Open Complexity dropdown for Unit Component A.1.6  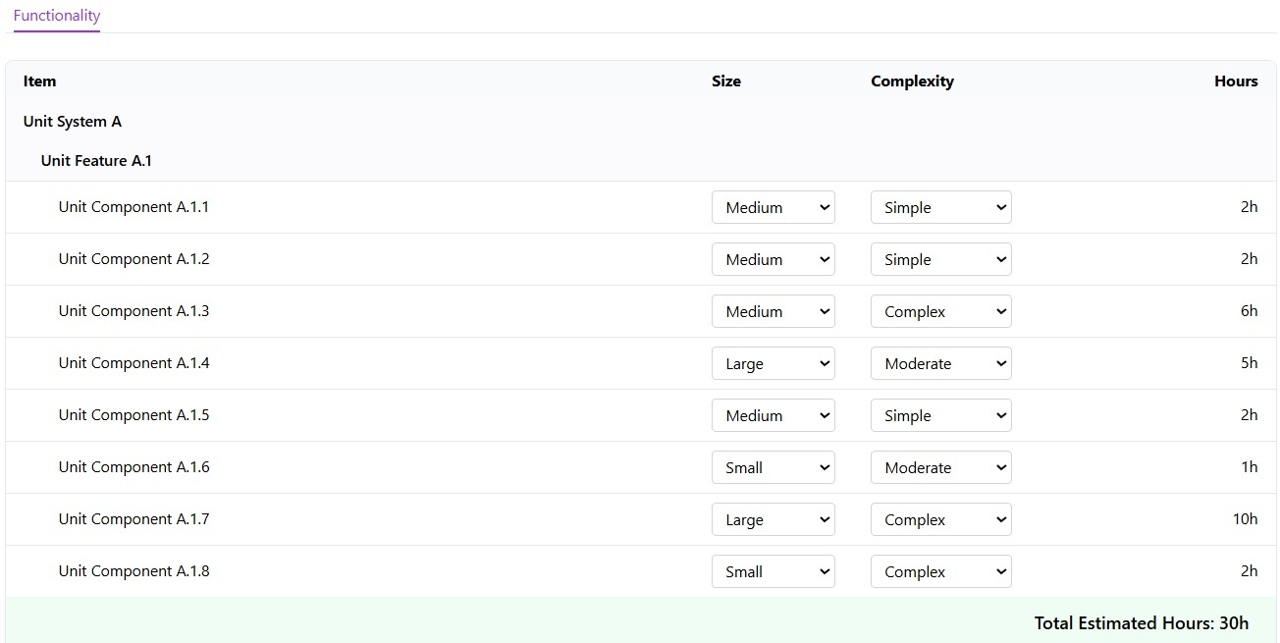point(940,467)
